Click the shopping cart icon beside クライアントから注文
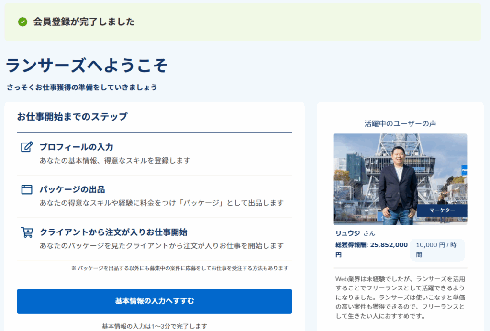This screenshot has height=331, width=490. 27,232
